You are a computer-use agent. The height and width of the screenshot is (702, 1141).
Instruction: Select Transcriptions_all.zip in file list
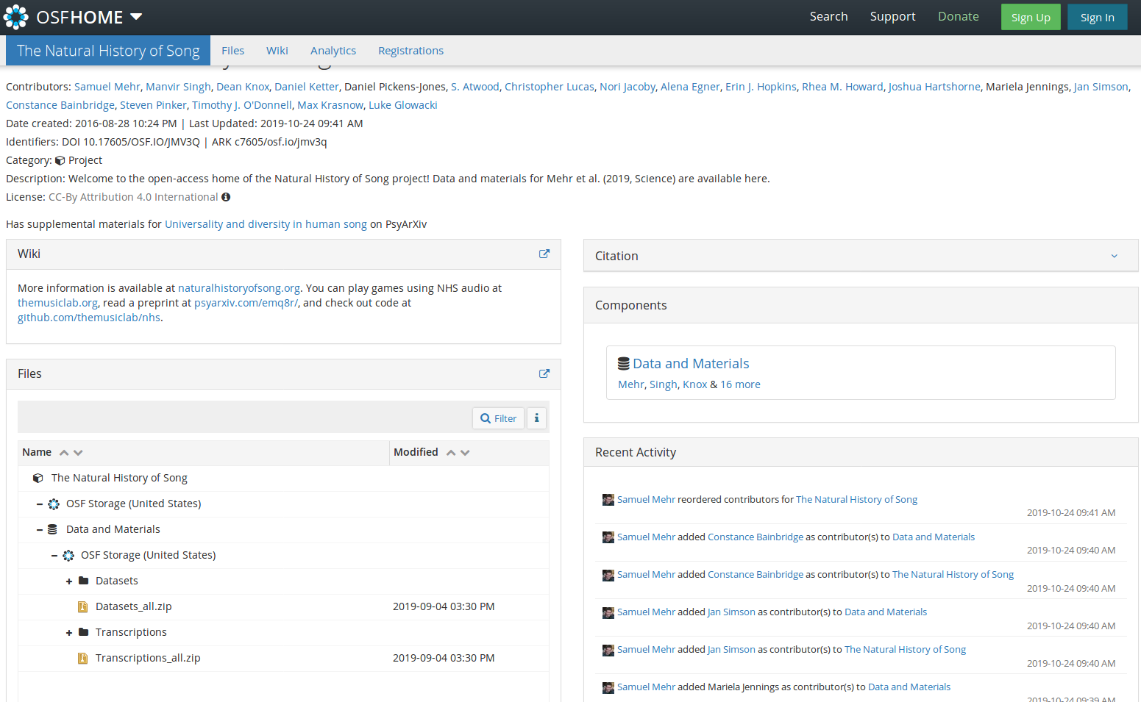(x=148, y=658)
